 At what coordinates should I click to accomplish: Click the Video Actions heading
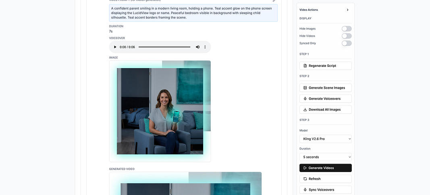click(309, 10)
